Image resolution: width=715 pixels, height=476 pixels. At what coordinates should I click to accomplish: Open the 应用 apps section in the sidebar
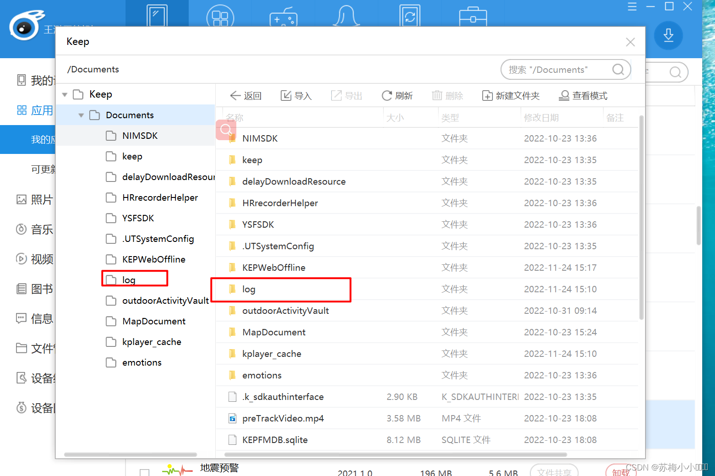35,110
